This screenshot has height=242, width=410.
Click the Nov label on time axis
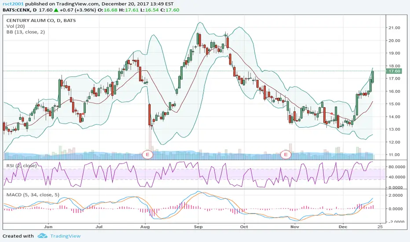click(295, 227)
